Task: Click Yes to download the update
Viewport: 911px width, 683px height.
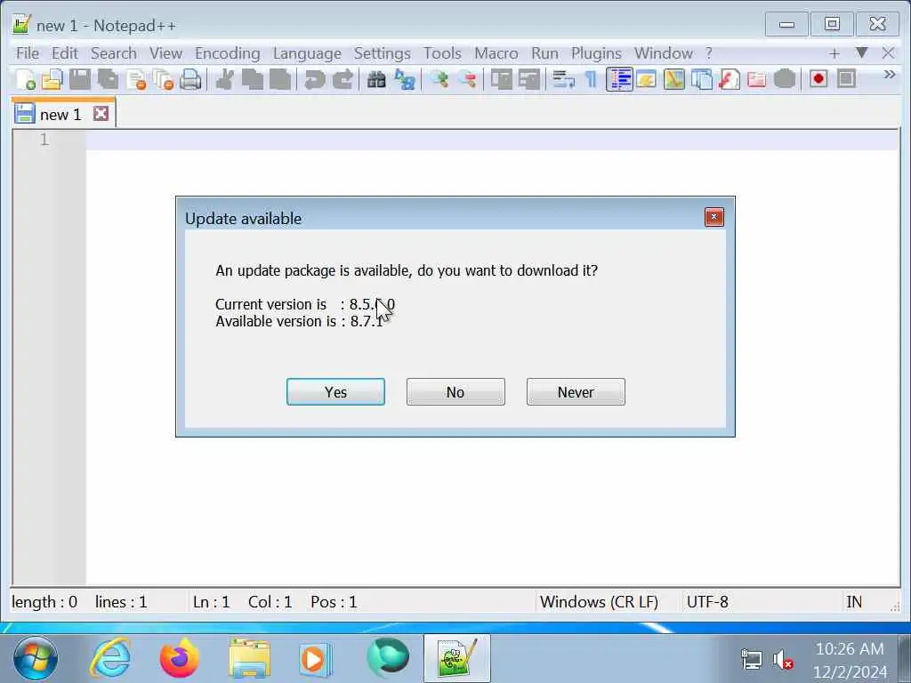Action: coord(335,392)
